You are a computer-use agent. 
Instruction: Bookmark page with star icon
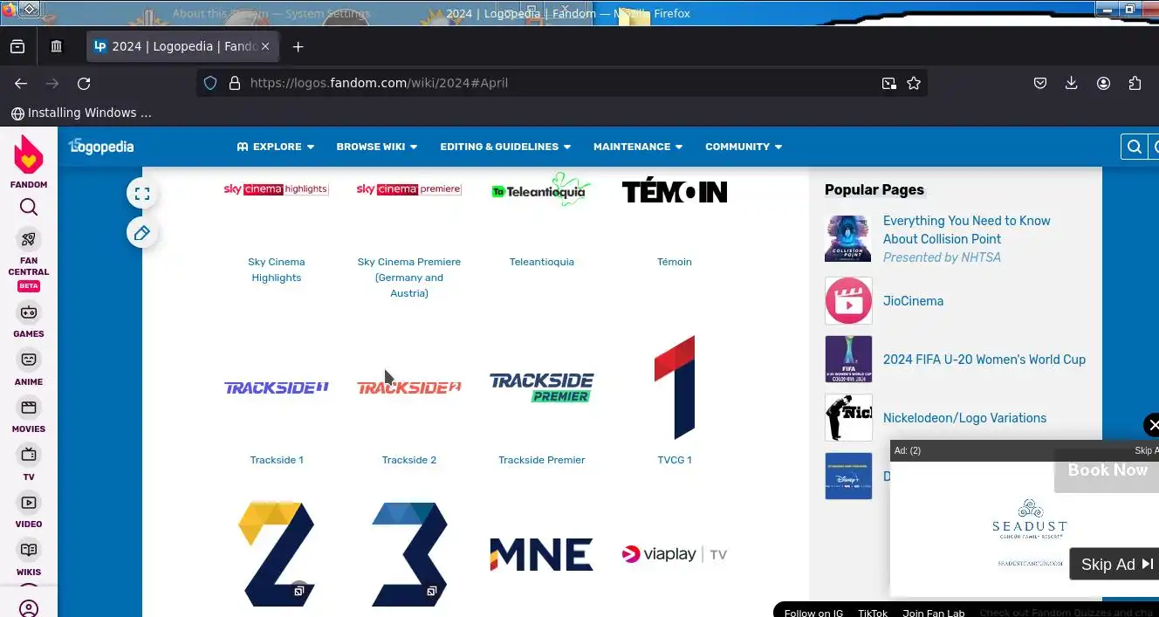914,83
